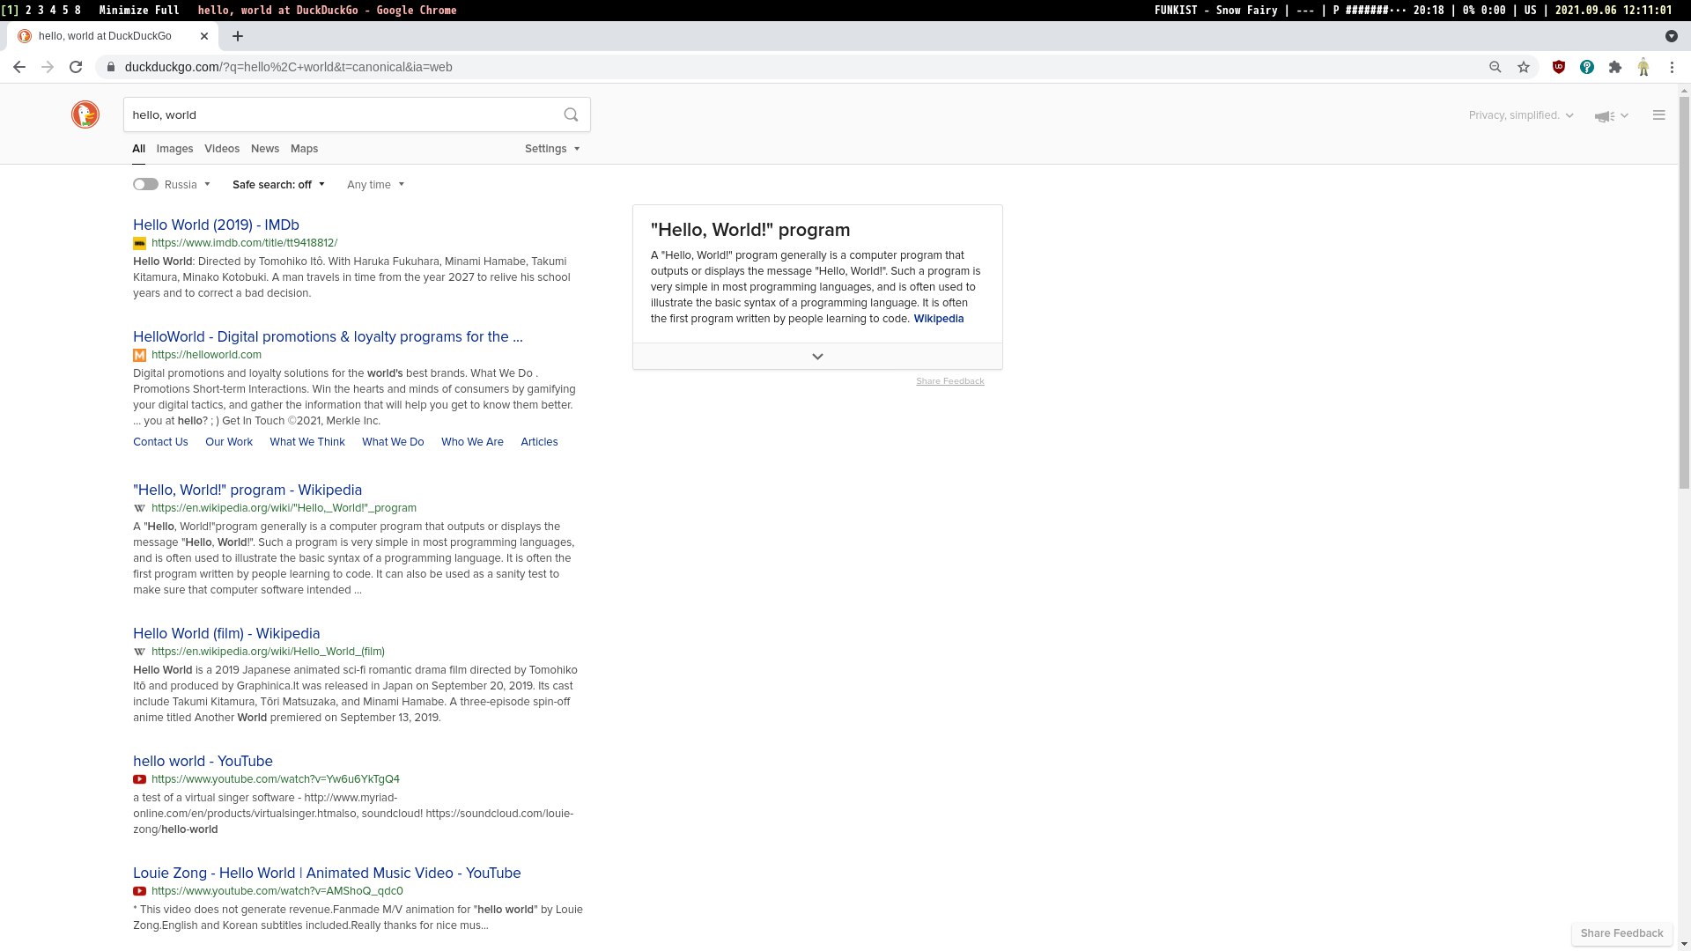Click Share Feedback under the info box

tap(950, 381)
